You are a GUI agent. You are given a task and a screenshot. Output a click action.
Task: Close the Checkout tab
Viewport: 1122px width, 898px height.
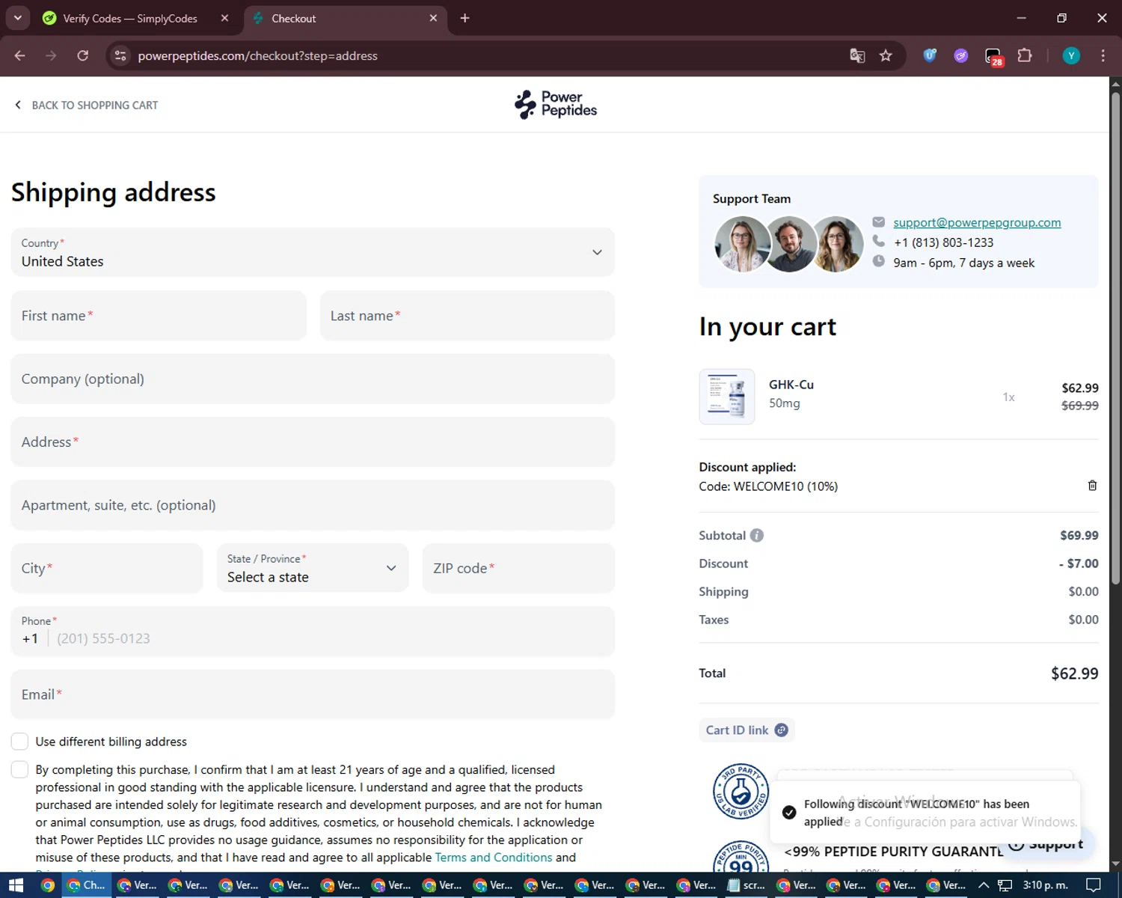(x=433, y=18)
